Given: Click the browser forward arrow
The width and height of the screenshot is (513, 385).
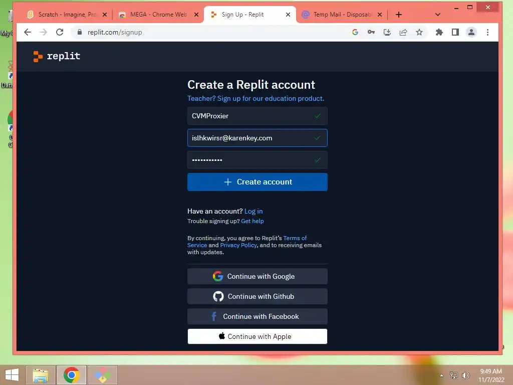Looking at the screenshot, I should point(44,32).
